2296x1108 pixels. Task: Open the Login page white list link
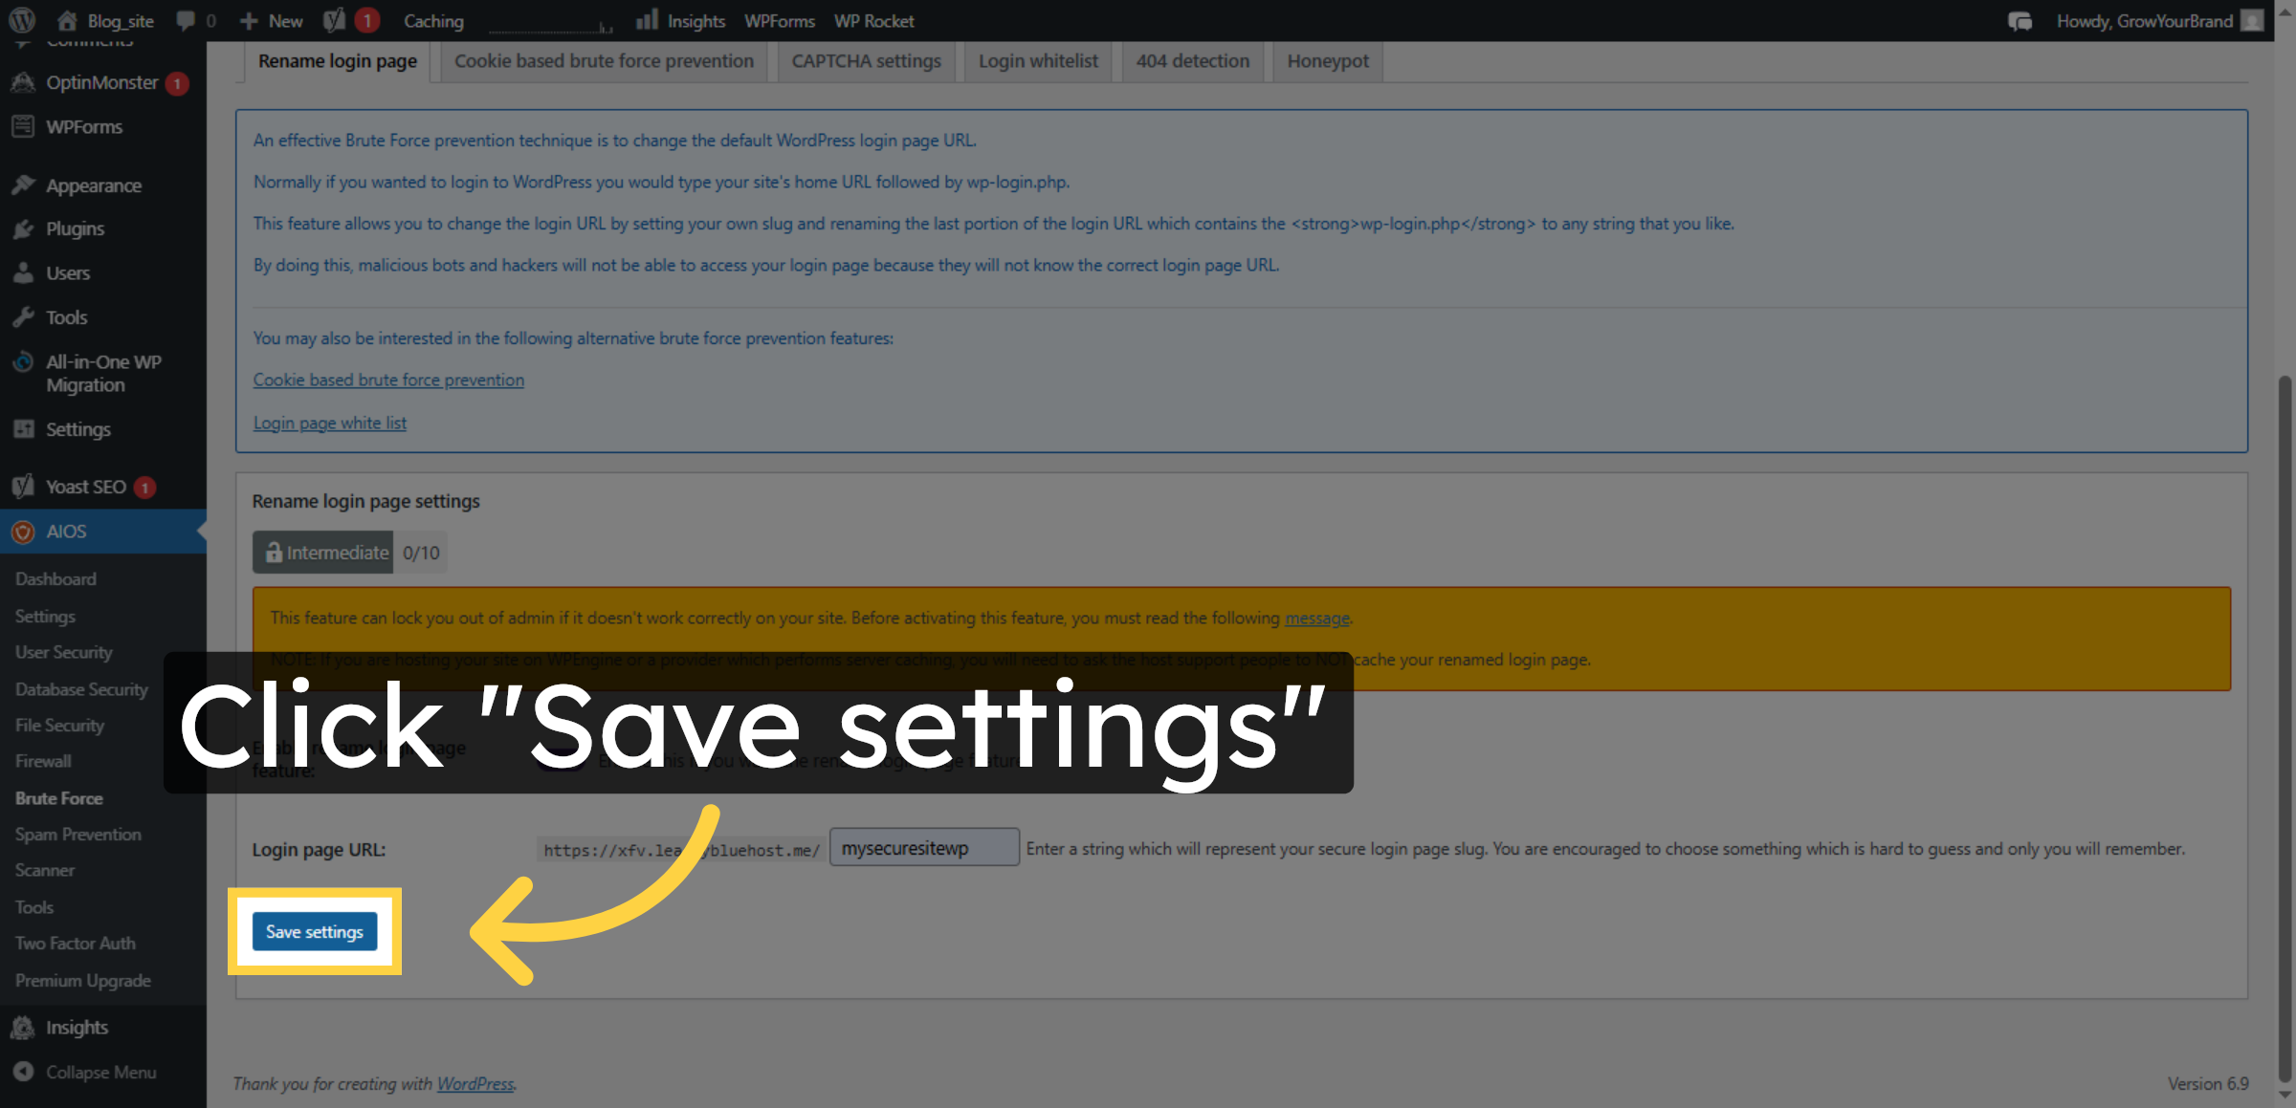[329, 423]
